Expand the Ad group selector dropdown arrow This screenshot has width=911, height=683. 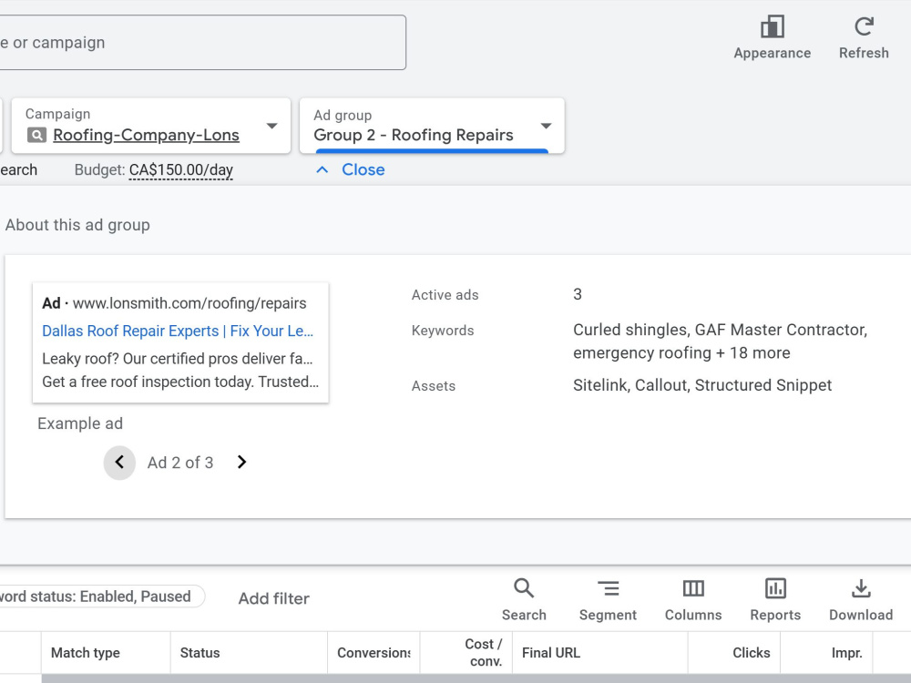[546, 126]
